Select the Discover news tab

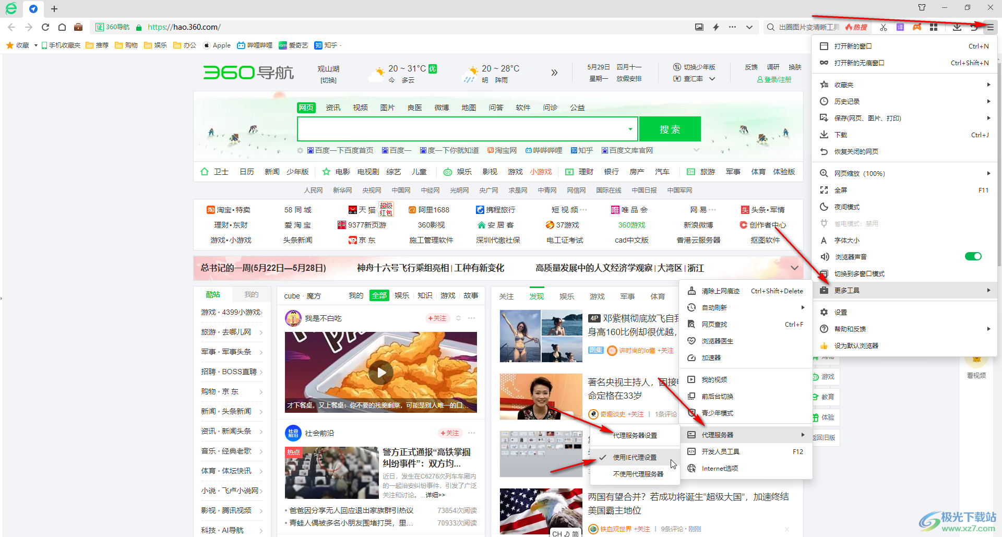[x=536, y=296]
